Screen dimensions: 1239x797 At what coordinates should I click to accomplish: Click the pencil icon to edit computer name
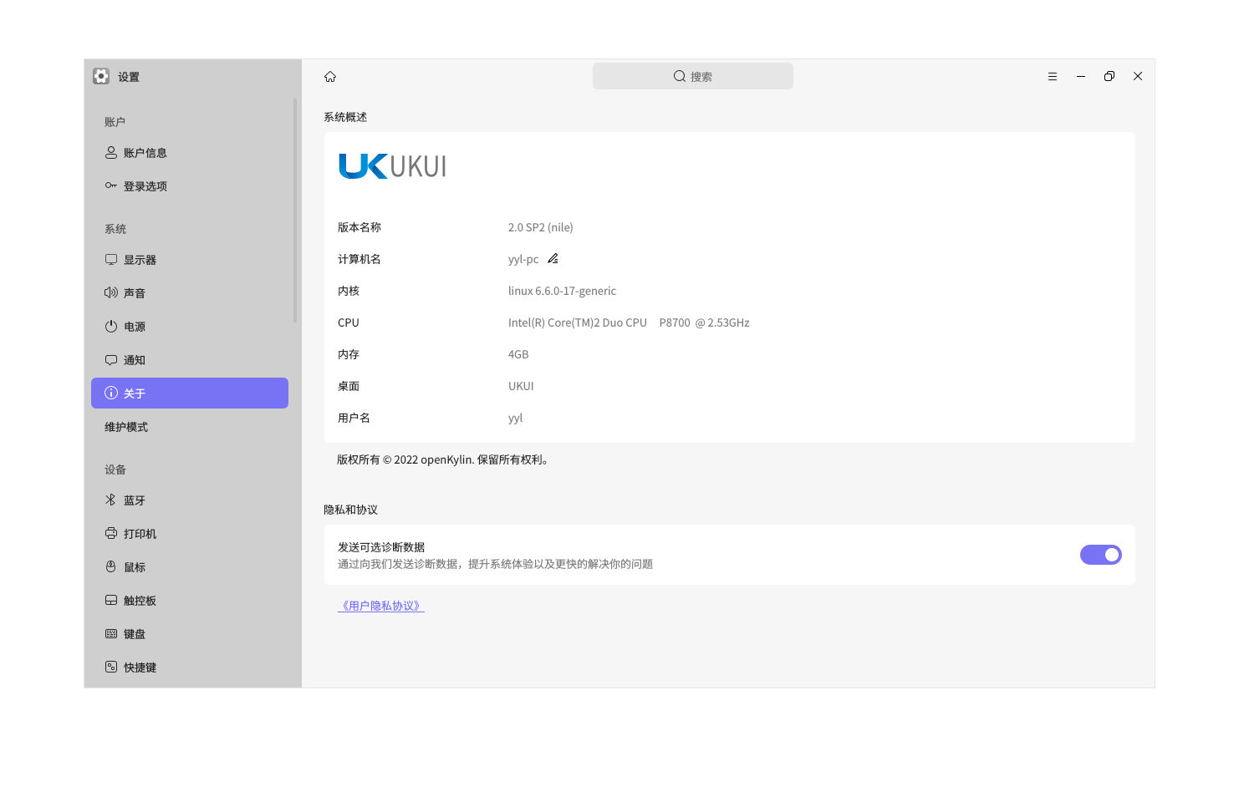tap(553, 259)
